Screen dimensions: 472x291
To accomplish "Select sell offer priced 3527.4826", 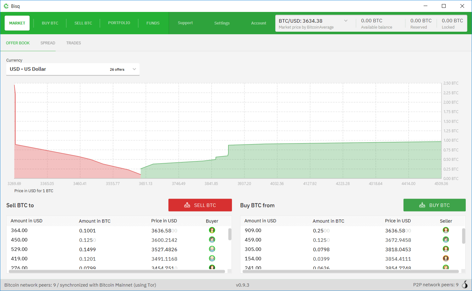I will pyautogui.click(x=117, y=249).
